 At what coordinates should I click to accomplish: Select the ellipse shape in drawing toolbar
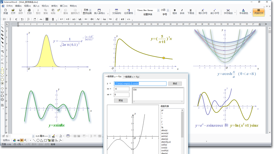[38, 140]
